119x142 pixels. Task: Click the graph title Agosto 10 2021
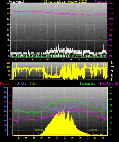point(78,2)
